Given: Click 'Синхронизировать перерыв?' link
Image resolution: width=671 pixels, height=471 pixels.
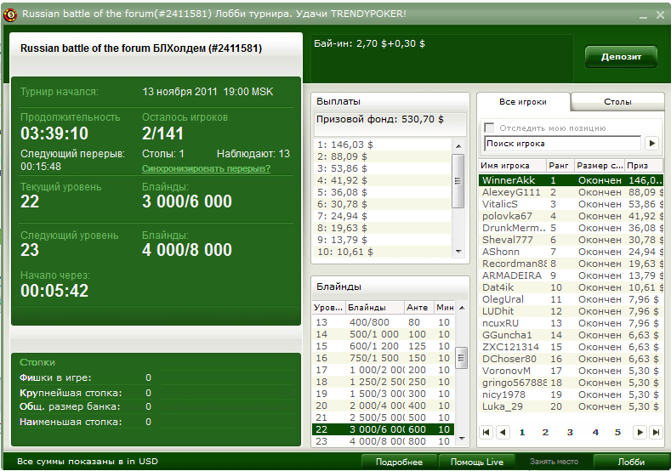Looking at the screenshot, I should pyautogui.click(x=206, y=168).
